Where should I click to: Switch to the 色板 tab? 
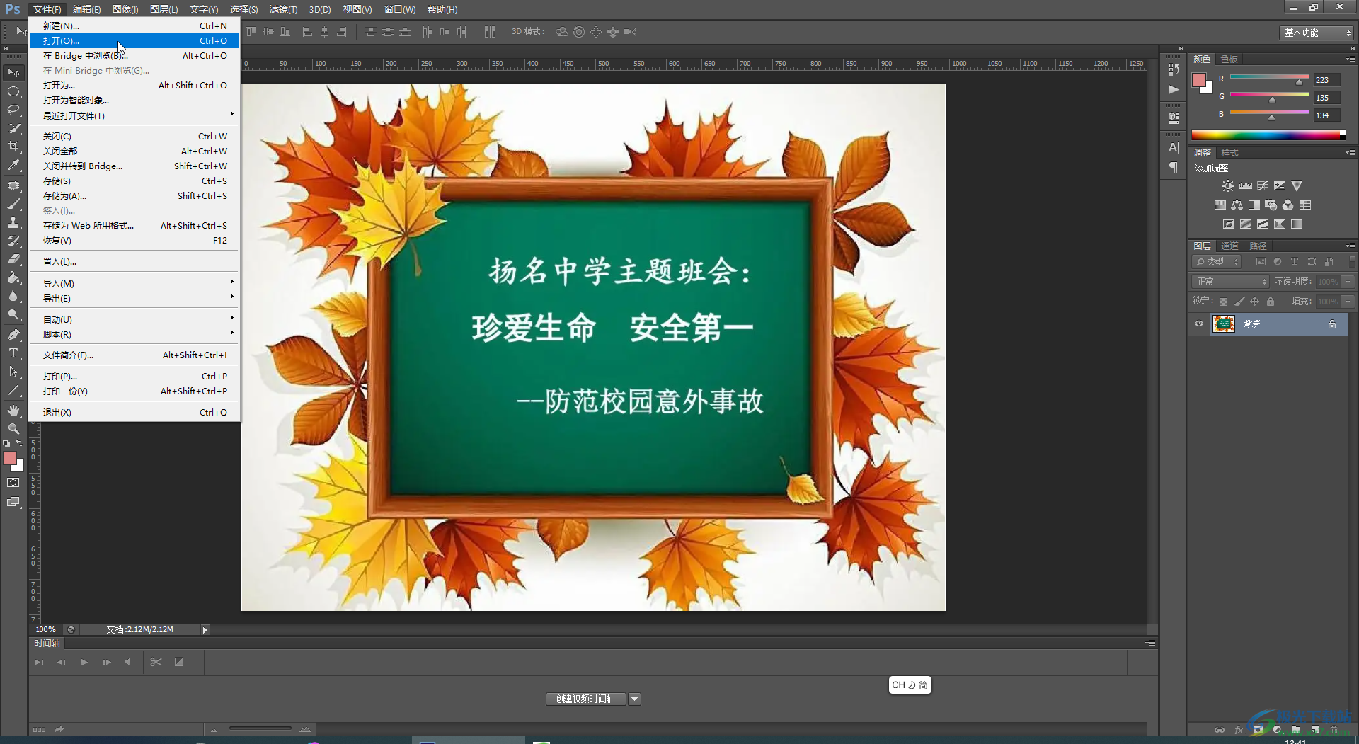[1229, 59]
